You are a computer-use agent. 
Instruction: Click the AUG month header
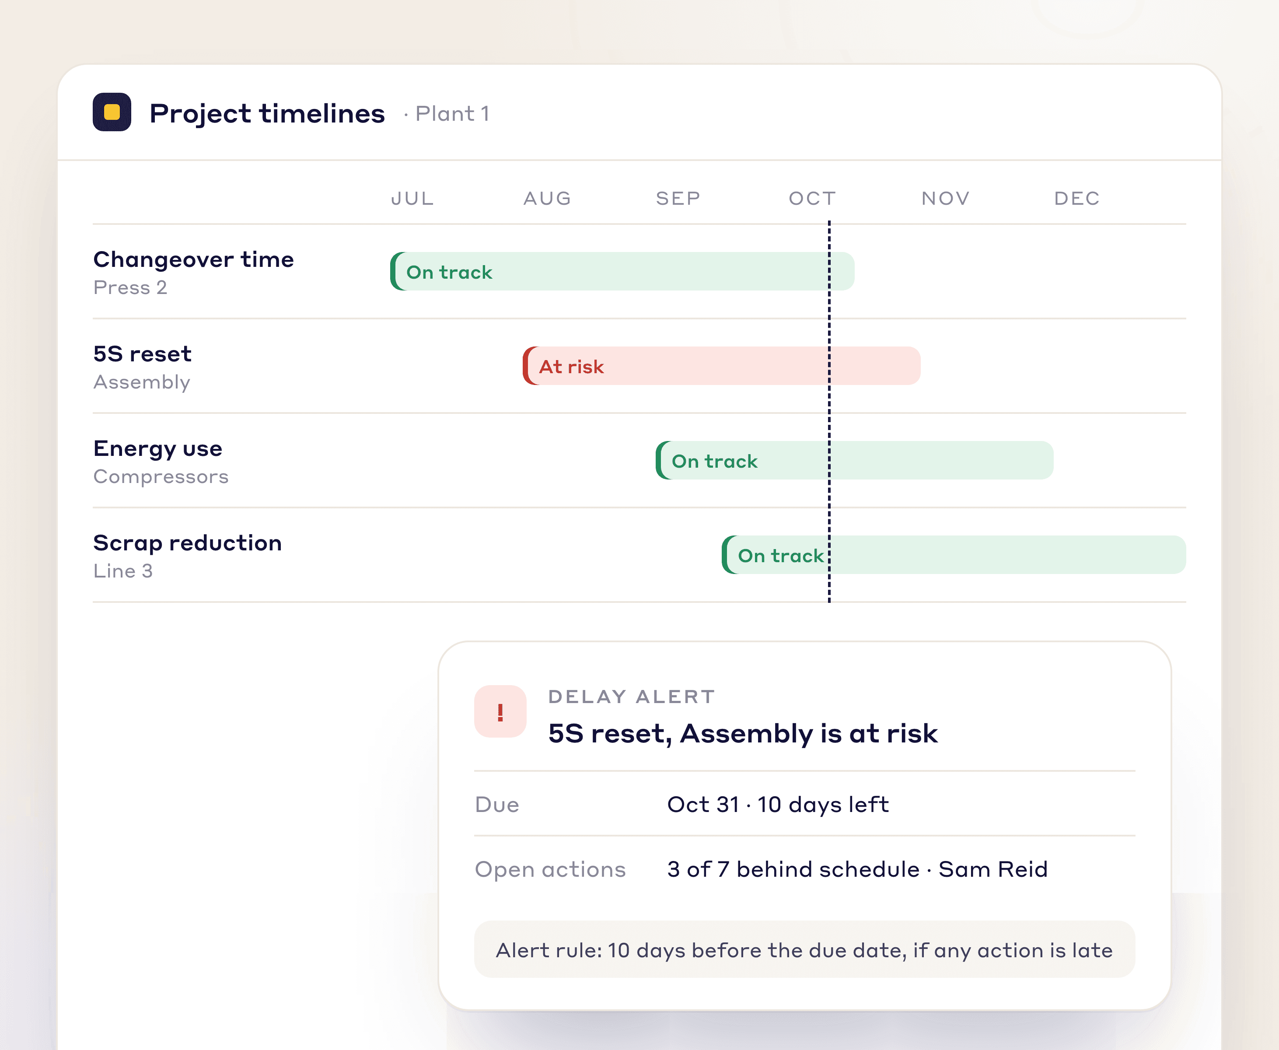point(547,198)
